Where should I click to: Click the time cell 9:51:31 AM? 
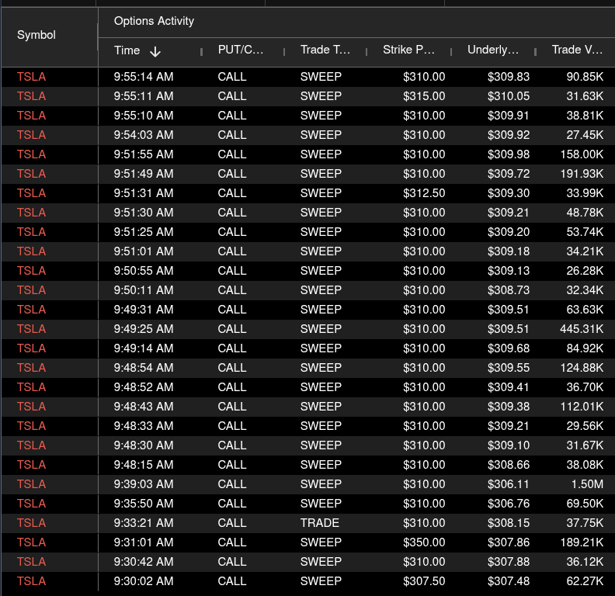(x=144, y=193)
